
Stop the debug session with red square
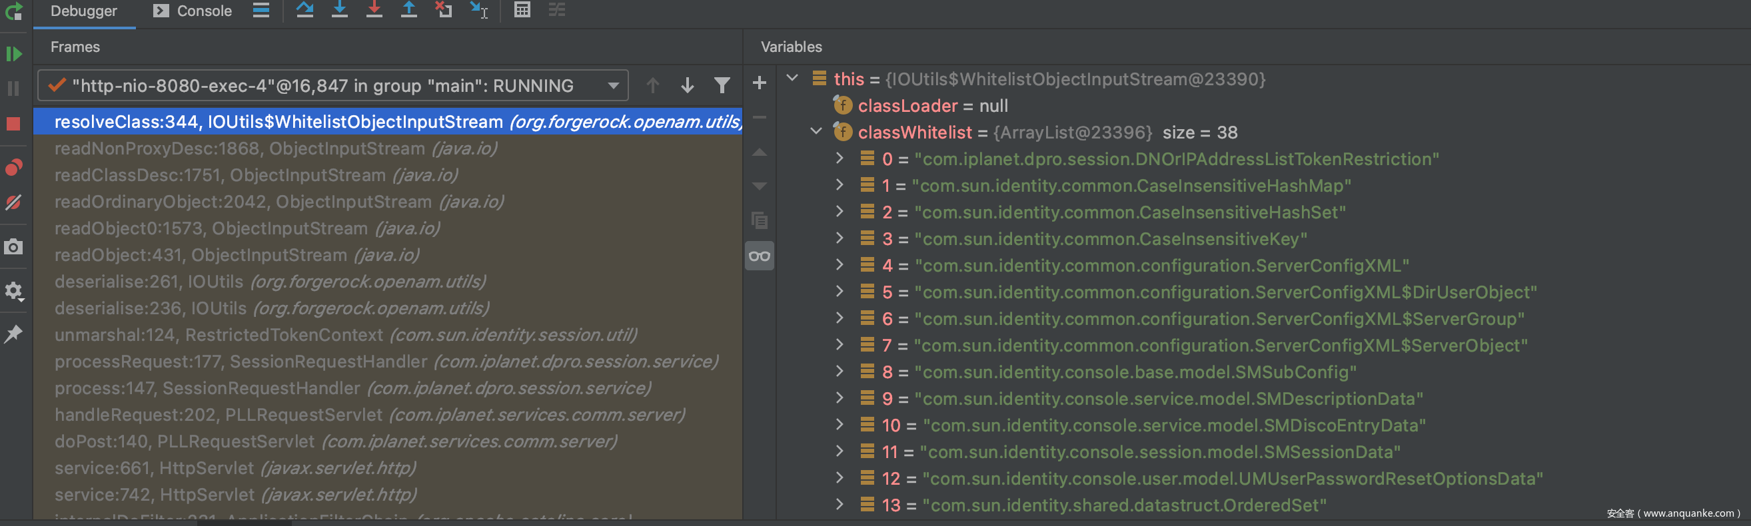(13, 124)
